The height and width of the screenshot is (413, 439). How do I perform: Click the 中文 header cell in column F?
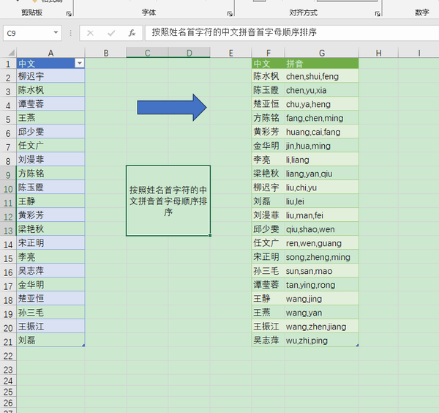[269, 64]
